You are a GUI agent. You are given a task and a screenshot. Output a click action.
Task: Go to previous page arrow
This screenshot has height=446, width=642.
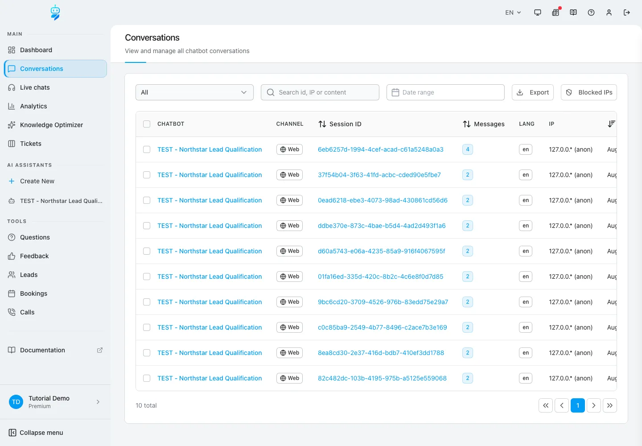coord(562,405)
